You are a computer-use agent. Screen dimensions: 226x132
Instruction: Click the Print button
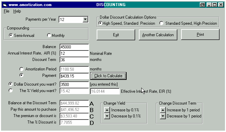pyautogui.click(x=200, y=35)
